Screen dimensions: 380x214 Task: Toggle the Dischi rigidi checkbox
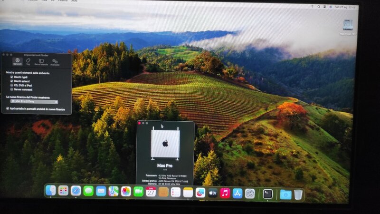11,77
